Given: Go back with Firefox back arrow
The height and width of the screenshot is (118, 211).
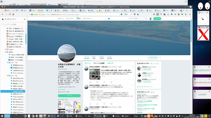Looking at the screenshot, I should point(3,14).
